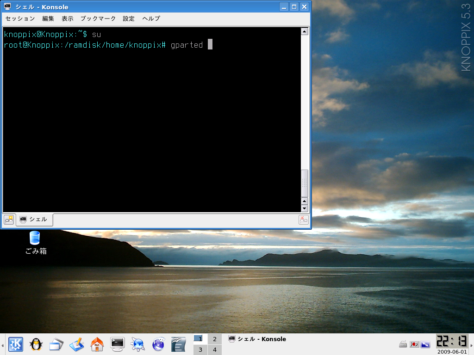
Task: Close the Konsole window
Action: pyautogui.click(x=304, y=7)
